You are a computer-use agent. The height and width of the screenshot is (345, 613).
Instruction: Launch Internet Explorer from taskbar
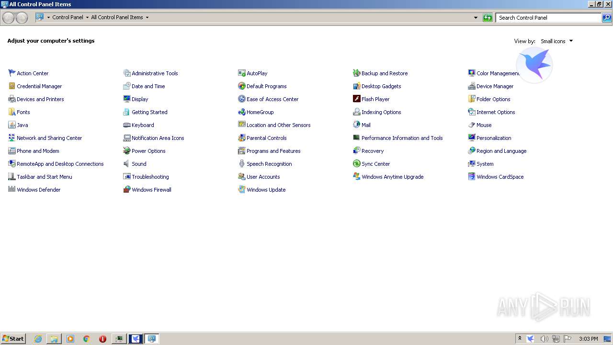[x=38, y=339]
